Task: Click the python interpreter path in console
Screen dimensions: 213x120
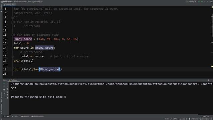Action: point(58,84)
